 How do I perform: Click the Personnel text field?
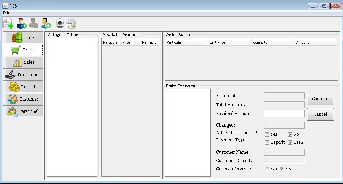pyautogui.click(x=284, y=96)
